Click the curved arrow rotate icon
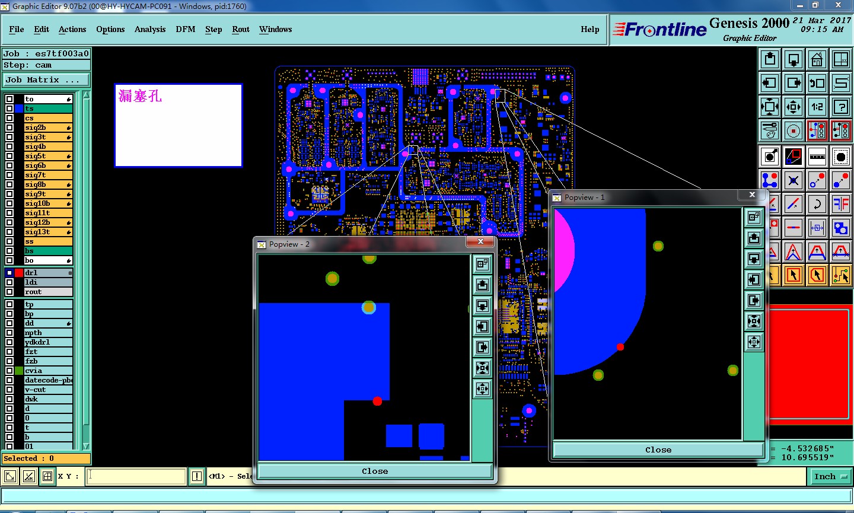Screen dimensions: 854x513 pos(817,204)
